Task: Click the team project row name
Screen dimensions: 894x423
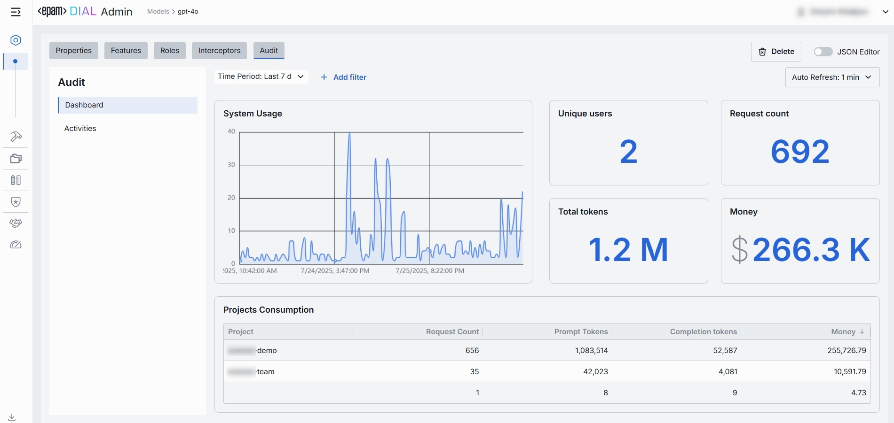Action: [251, 372]
